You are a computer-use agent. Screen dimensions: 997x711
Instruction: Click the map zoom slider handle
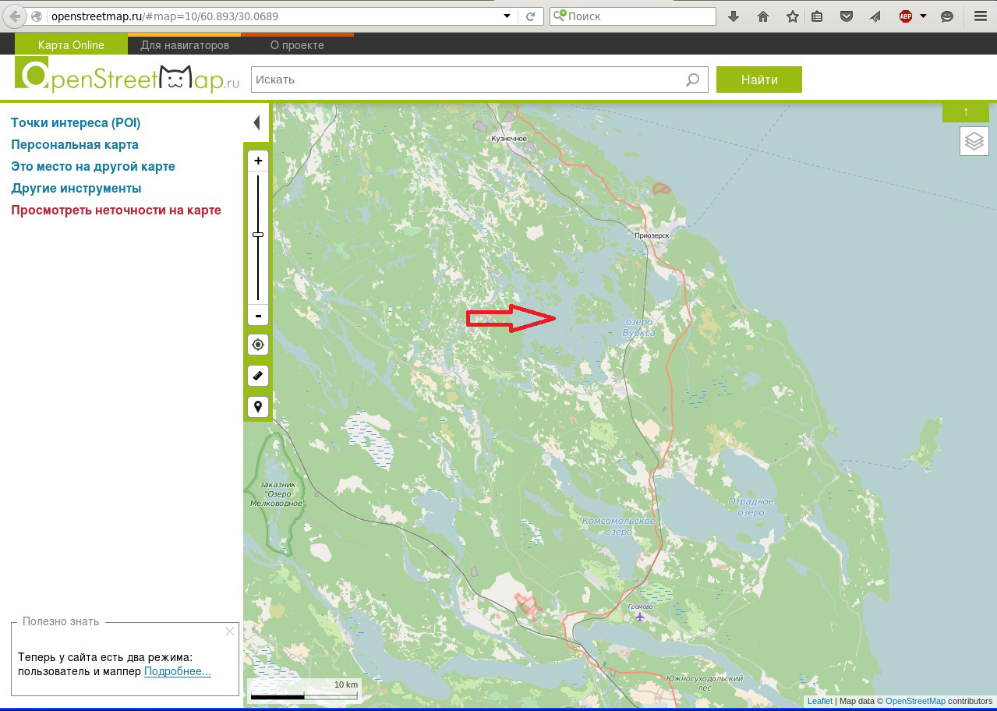coord(258,235)
